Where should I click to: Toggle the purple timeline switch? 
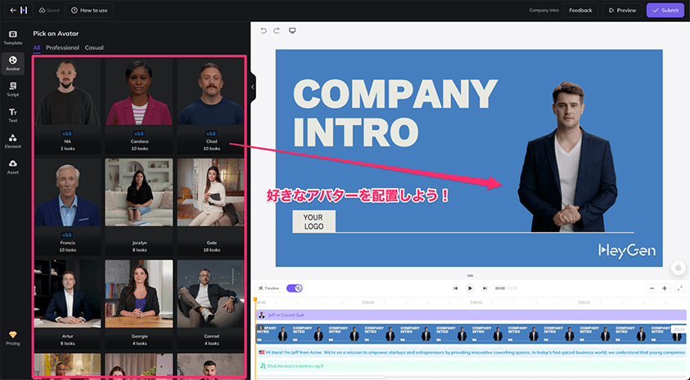pos(295,288)
